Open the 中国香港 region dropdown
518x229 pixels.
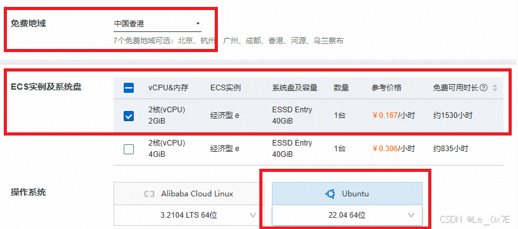tap(157, 24)
